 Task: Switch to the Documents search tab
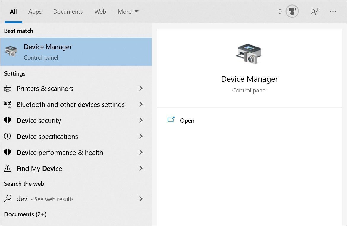coord(68,12)
